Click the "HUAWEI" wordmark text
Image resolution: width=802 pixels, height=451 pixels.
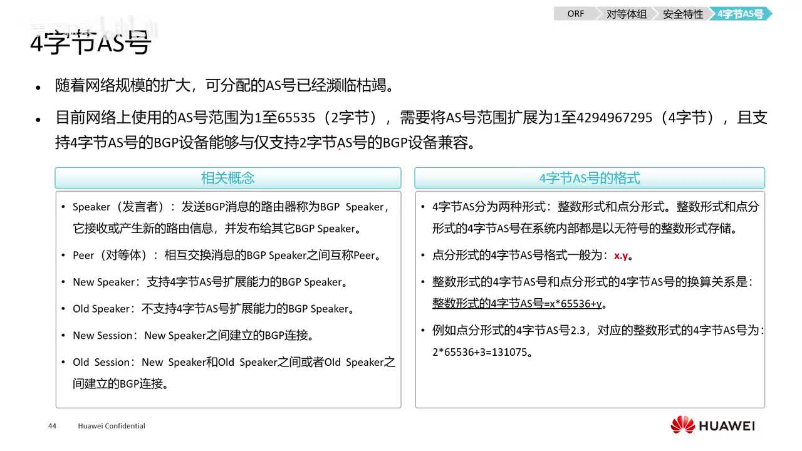[727, 426]
